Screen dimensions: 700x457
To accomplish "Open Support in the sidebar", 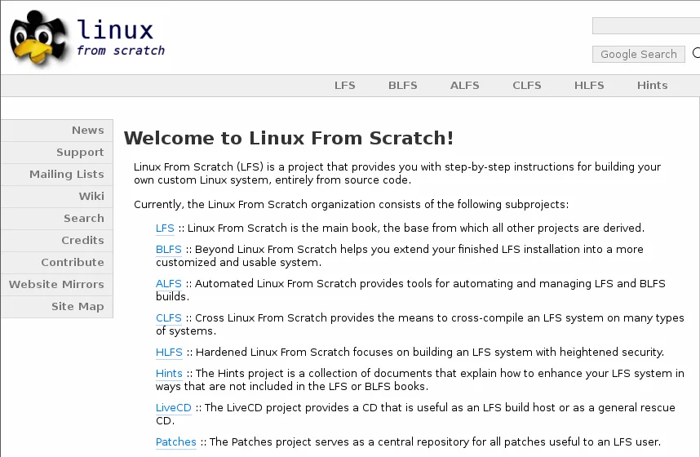I will coord(56,153).
